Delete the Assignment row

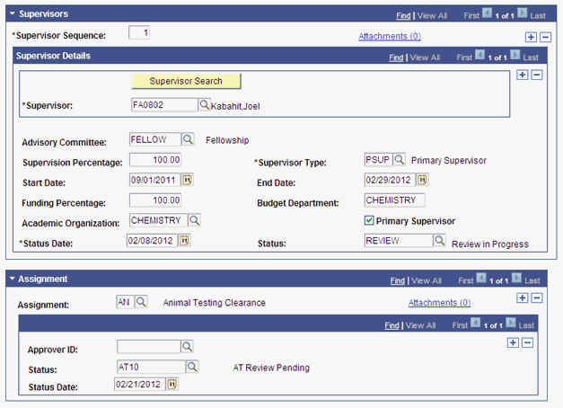click(x=537, y=297)
